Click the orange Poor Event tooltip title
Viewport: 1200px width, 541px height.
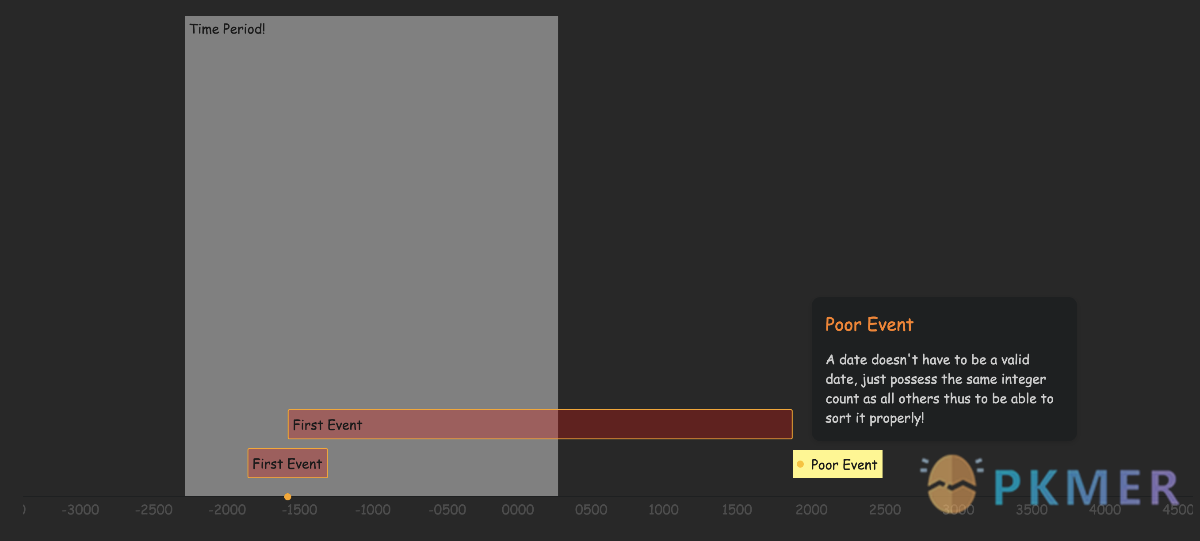coord(869,324)
